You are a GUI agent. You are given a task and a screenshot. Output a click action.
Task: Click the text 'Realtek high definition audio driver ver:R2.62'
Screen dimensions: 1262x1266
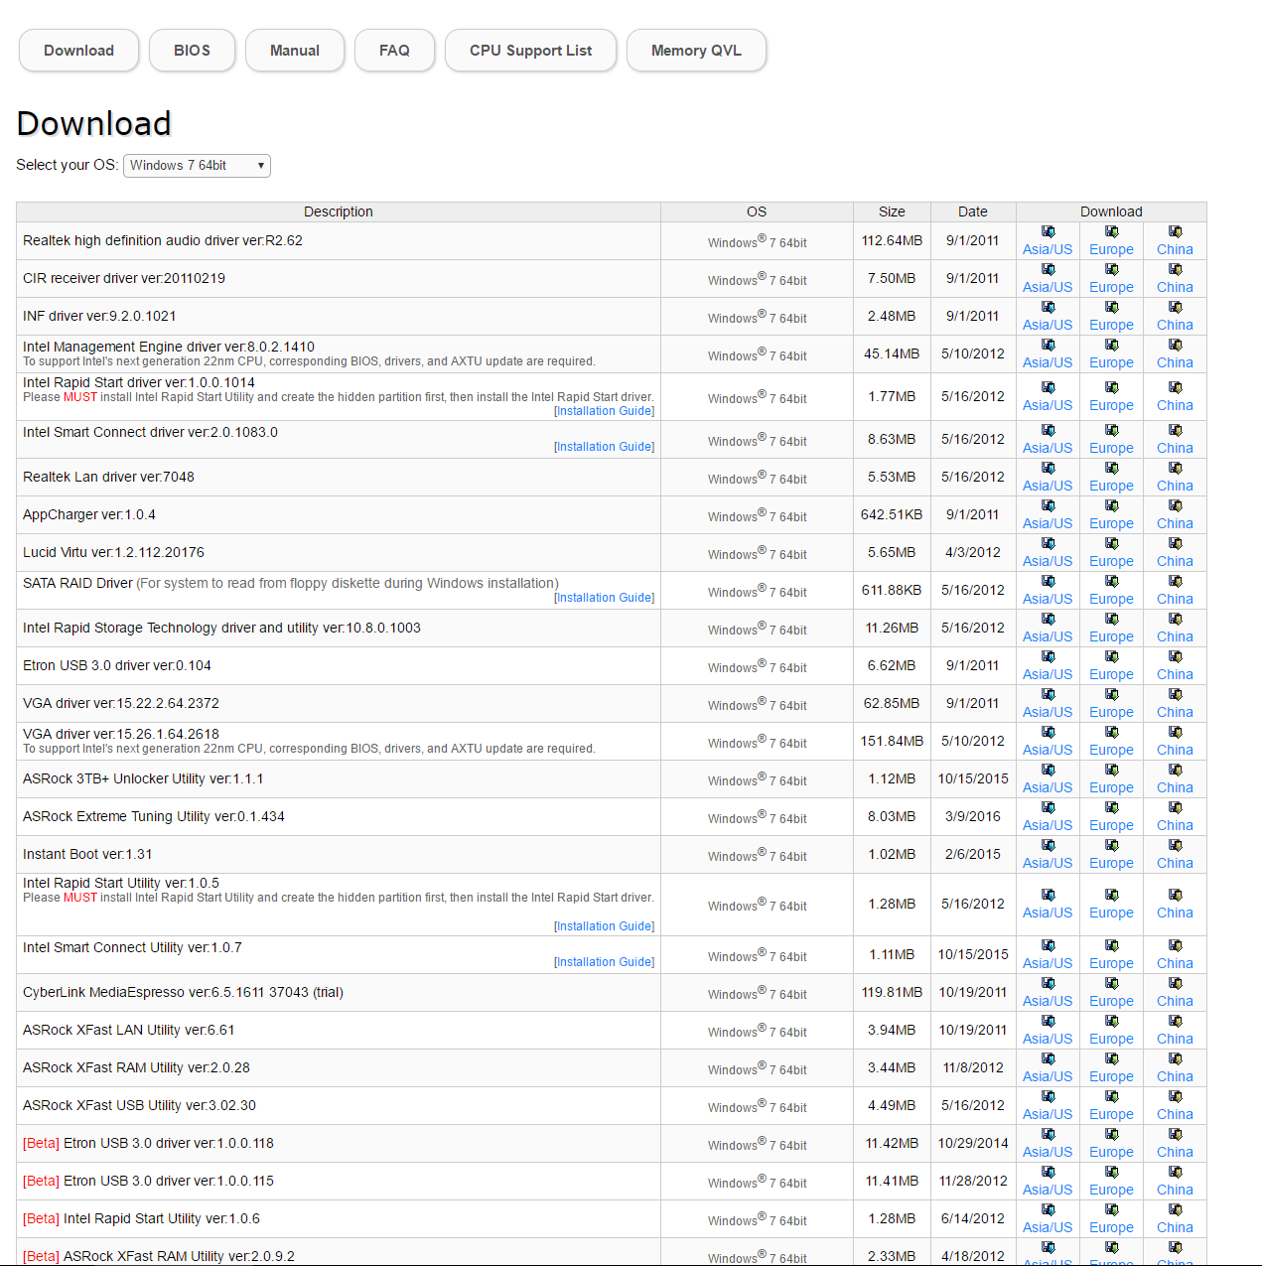163,240
